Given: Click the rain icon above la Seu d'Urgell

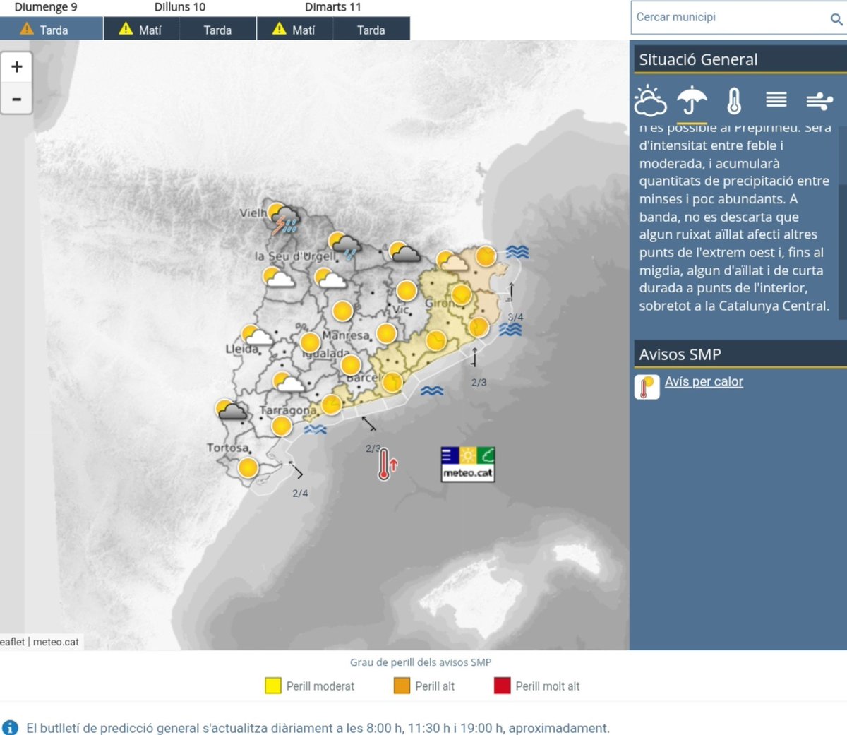Looking at the screenshot, I should [344, 246].
